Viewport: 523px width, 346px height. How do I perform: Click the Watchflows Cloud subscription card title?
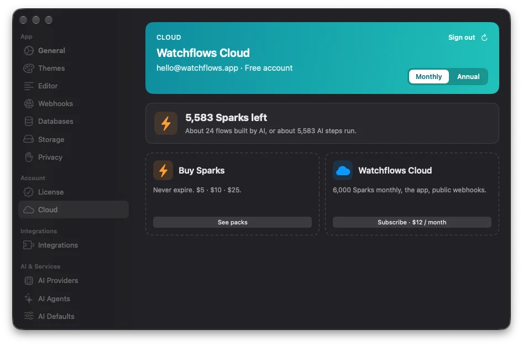pyautogui.click(x=395, y=170)
